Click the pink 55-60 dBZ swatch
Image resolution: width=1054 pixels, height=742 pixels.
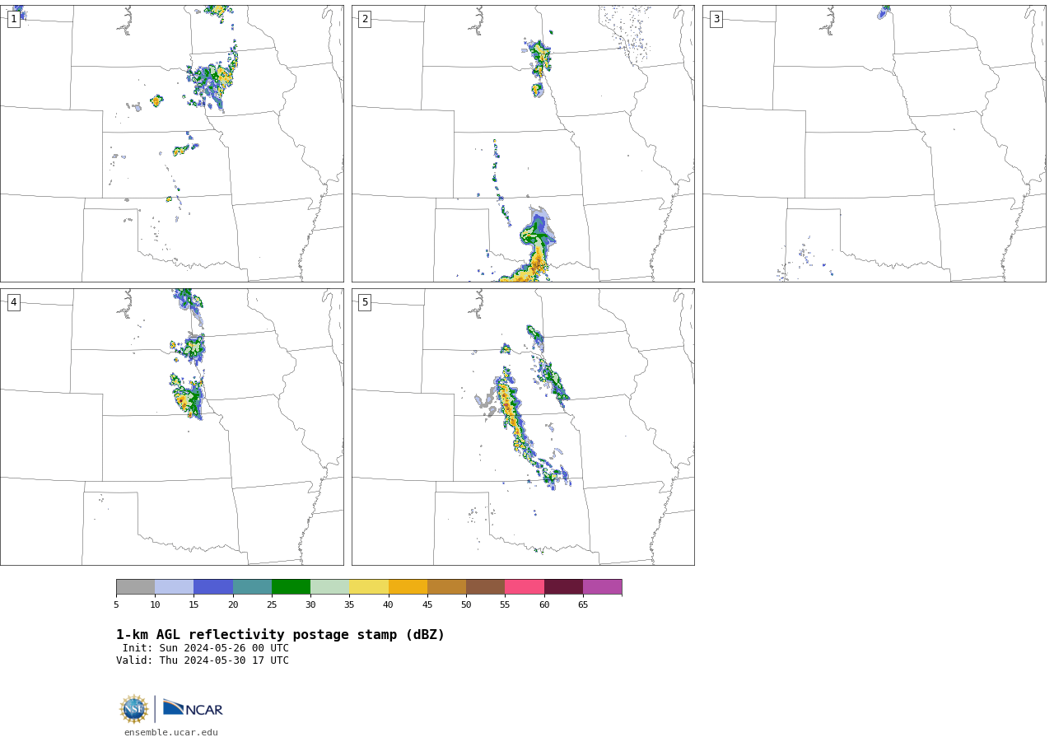(x=525, y=586)
